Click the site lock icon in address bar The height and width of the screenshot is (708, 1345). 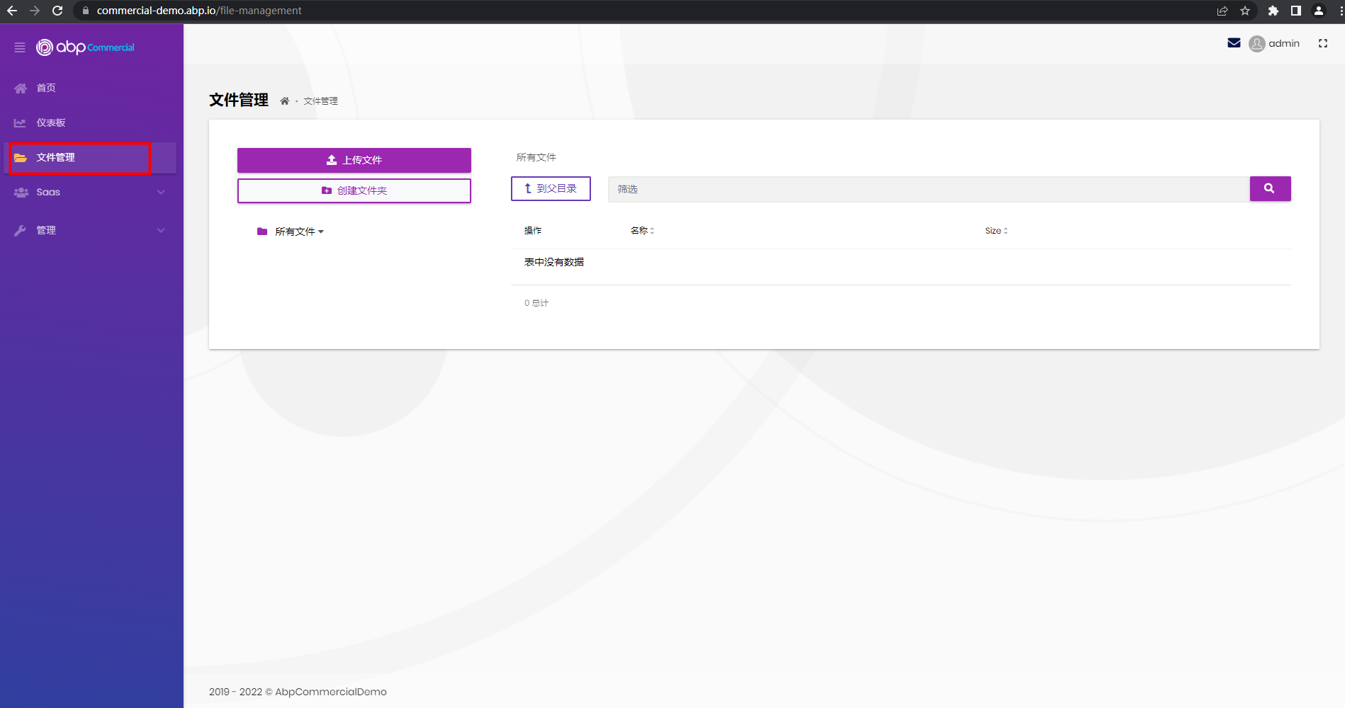tap(86, 11)
